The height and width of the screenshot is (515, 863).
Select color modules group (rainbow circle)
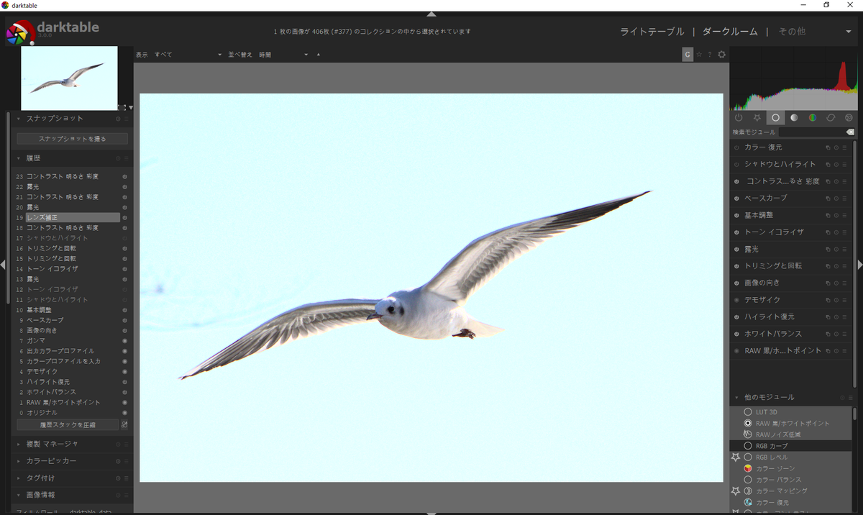[x=812, y=117]
